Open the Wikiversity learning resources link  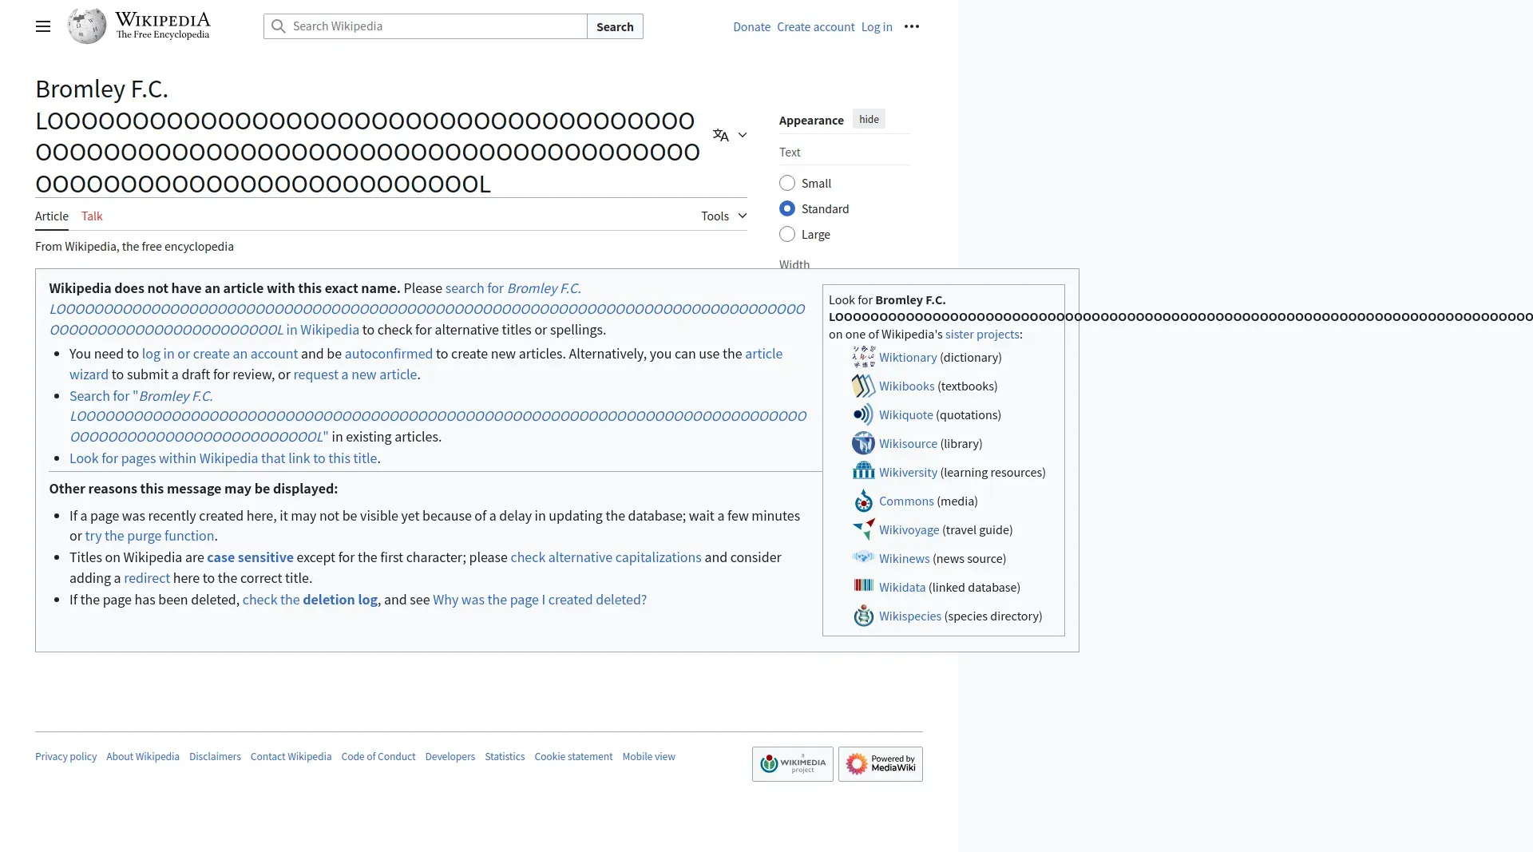908,472
